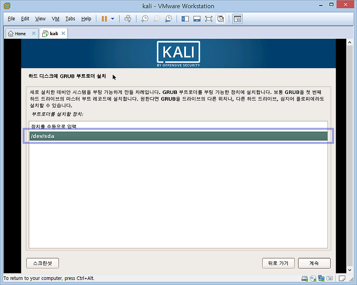
Task: Select '장치를 수동으로 입력' option
Action: pos(178,126)
